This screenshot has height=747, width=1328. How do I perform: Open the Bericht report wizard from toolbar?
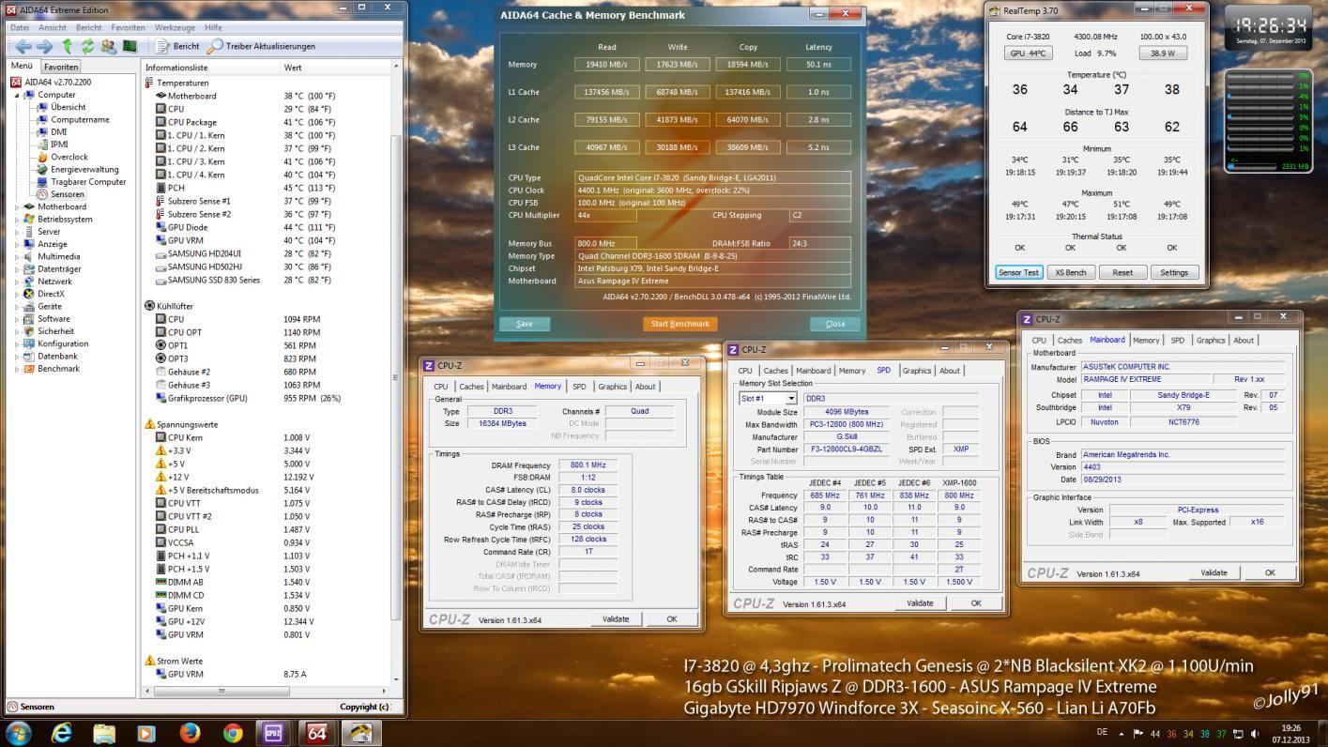click(176, 46)
